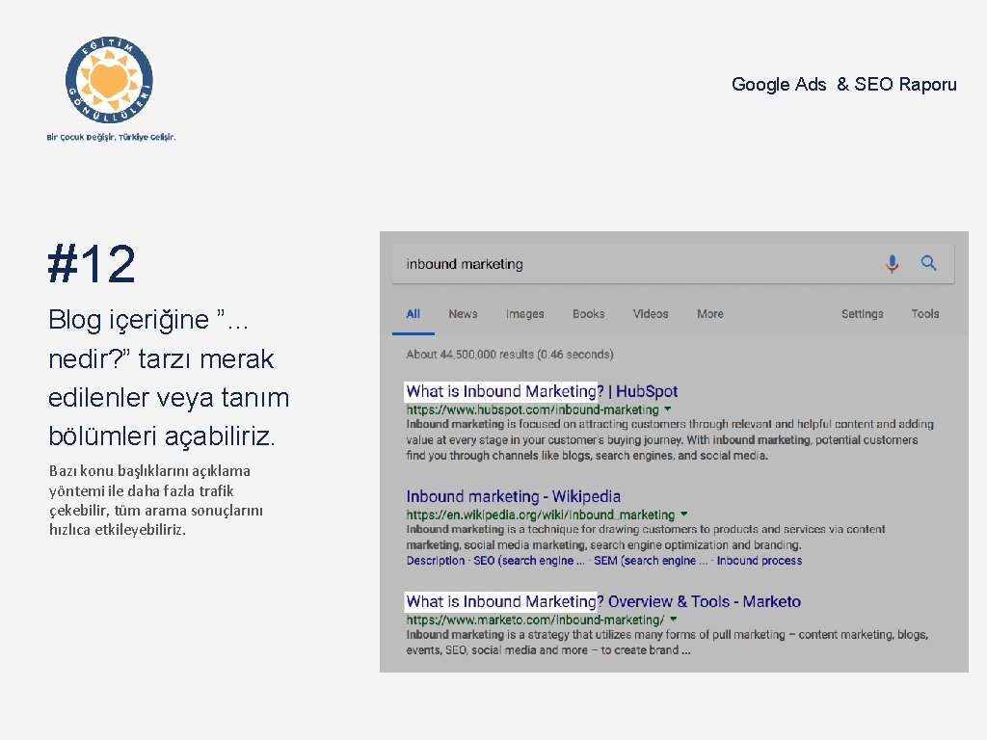Click the Blog içeriğine nedir heading text
Image resolution: width=987 pixels, height=740 pixels.
click(x=169, y=378)
